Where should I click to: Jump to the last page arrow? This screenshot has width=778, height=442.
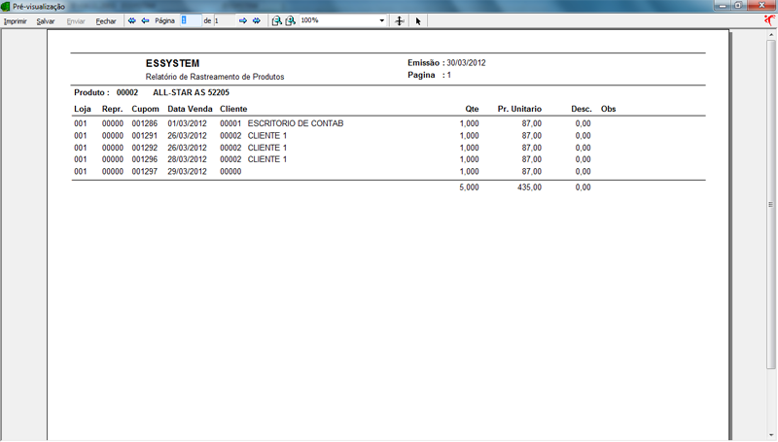point(257,20)
